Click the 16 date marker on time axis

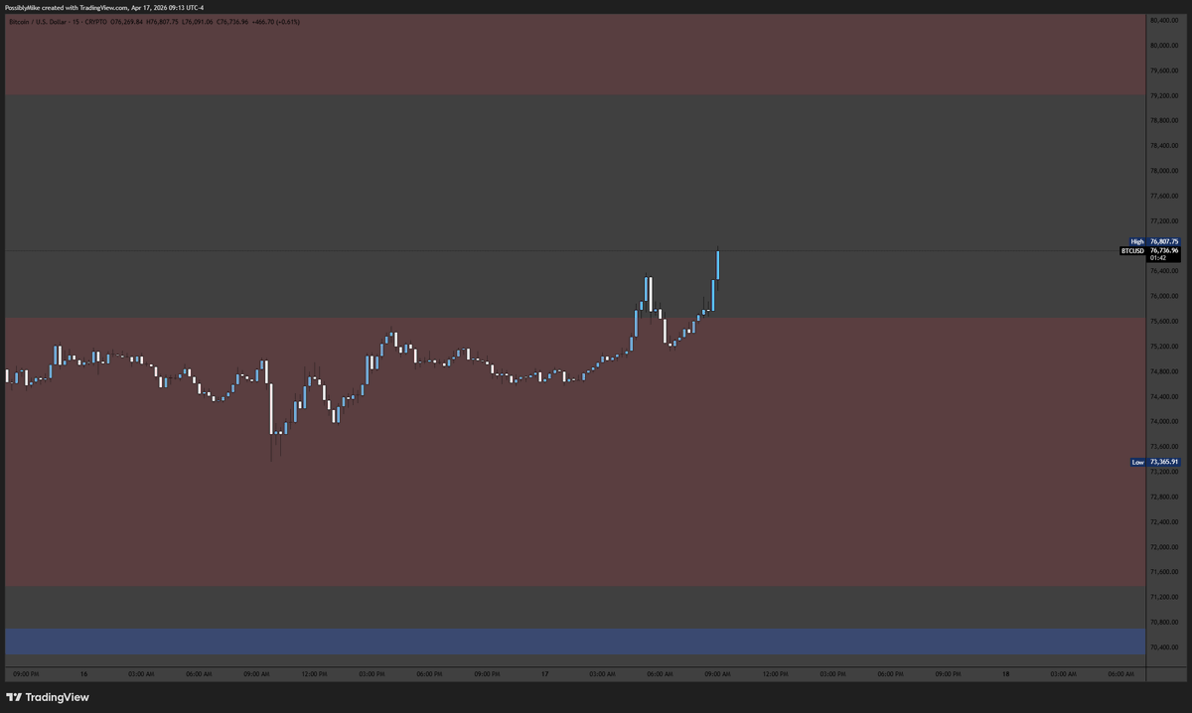tap(84, 673)
